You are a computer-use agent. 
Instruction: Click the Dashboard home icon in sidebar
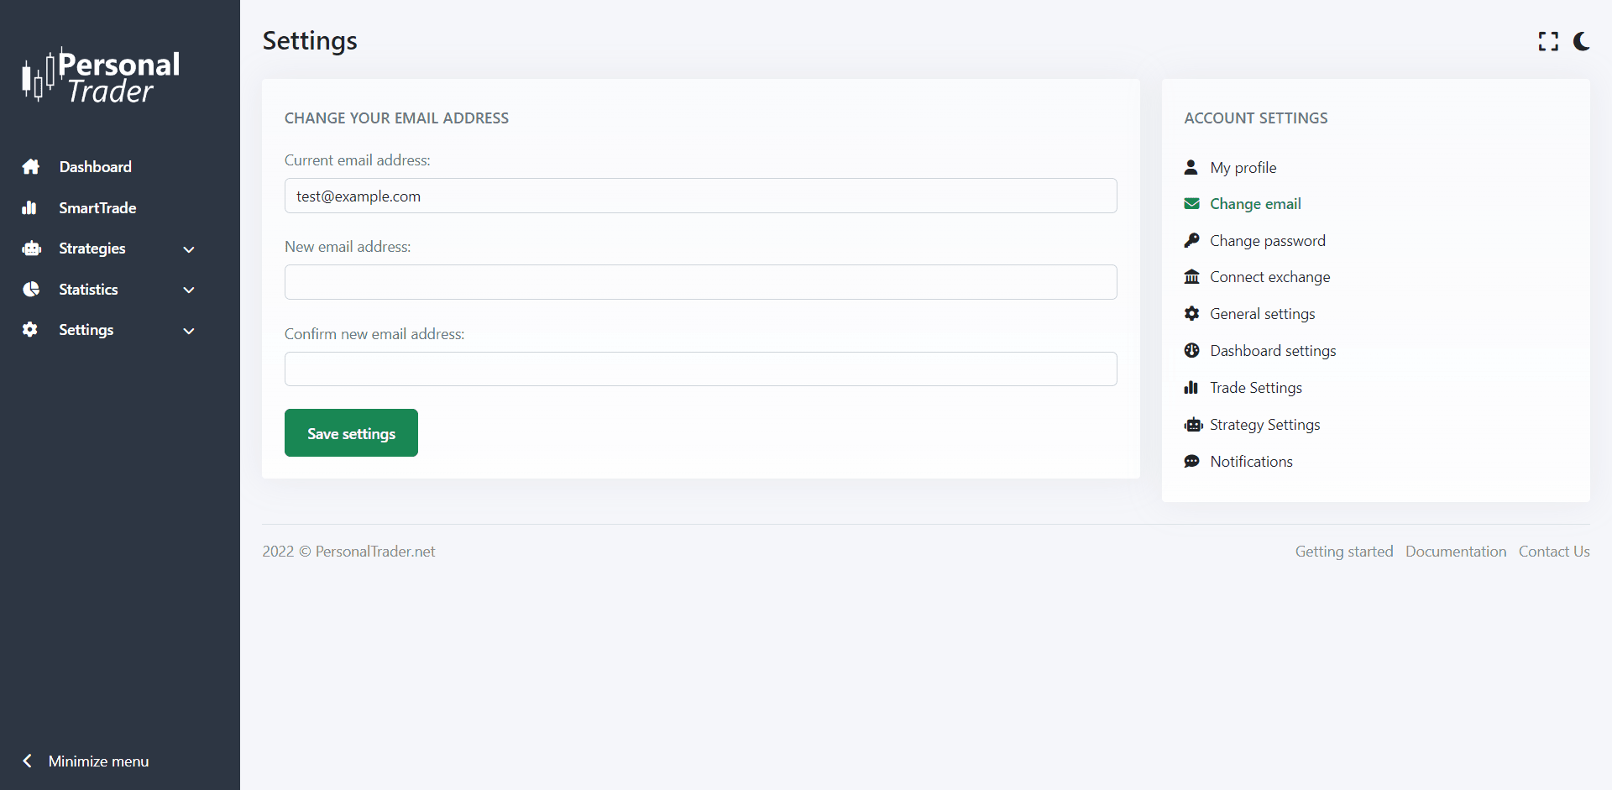pyautogui.click(x=31, y=167)
